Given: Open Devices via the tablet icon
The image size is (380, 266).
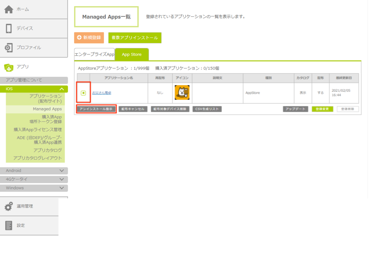Looking at the screenshot, I should pyautogui.click(x=9, y=29).
